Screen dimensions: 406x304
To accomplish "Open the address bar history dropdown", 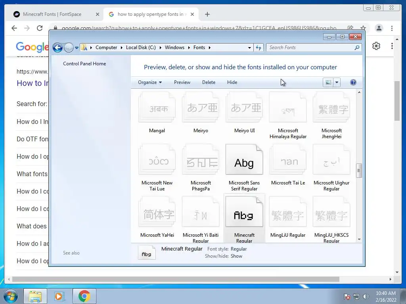I will [x=249, y=47].
